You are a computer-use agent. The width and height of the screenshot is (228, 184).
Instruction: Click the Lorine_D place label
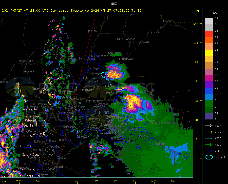28,135
